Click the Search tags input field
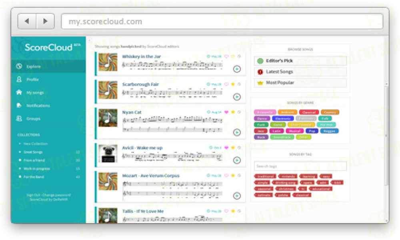 click(x=300, y=166)
